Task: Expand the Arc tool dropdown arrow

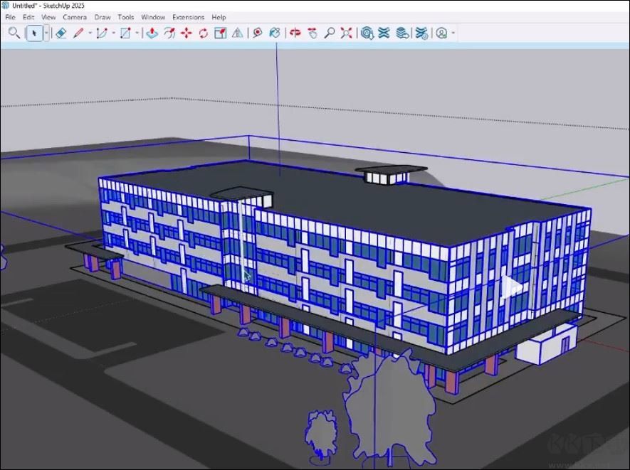Action: point(113,33)
